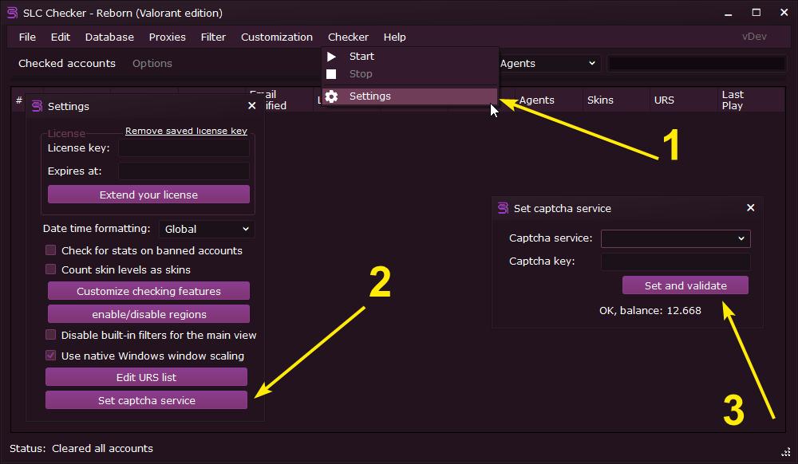798x464 pixels.
Task: Click enable/disable regions button
Action: click(x=148, y=314)
